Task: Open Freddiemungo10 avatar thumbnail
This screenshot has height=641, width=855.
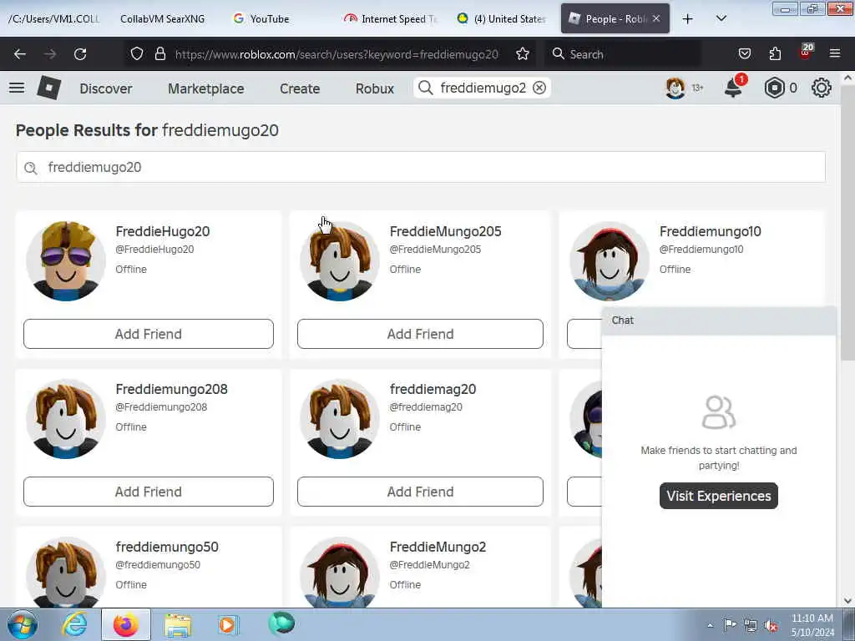Action: (610, 260)
